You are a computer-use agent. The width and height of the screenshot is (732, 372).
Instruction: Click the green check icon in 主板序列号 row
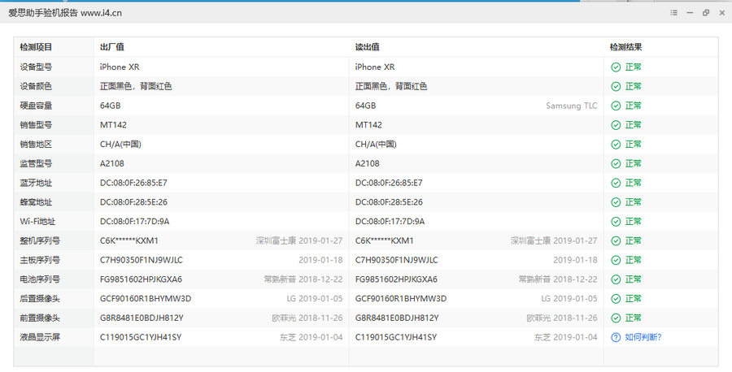click(616, 260)
